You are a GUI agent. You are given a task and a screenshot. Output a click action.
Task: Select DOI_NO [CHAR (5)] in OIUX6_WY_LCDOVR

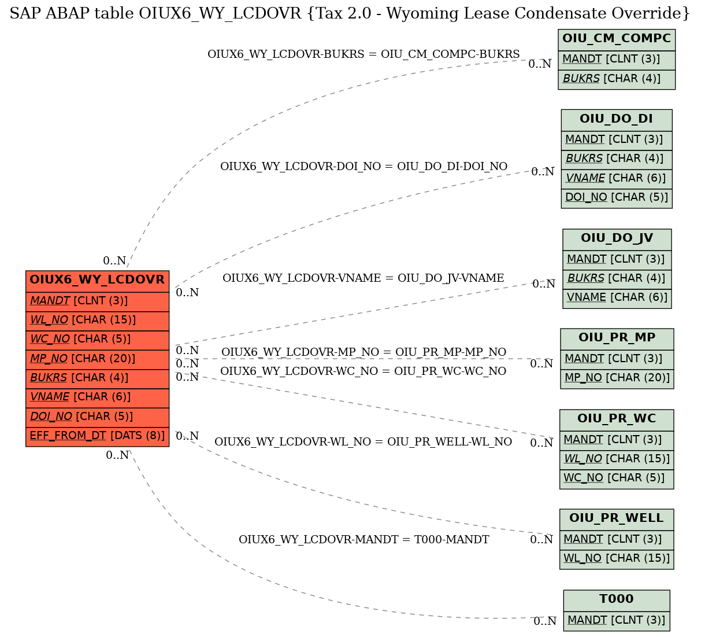pos(97,417)
